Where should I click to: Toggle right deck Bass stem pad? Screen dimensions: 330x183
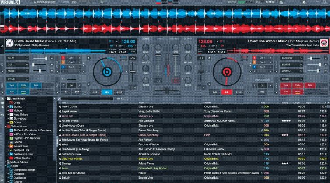point(310,85)
